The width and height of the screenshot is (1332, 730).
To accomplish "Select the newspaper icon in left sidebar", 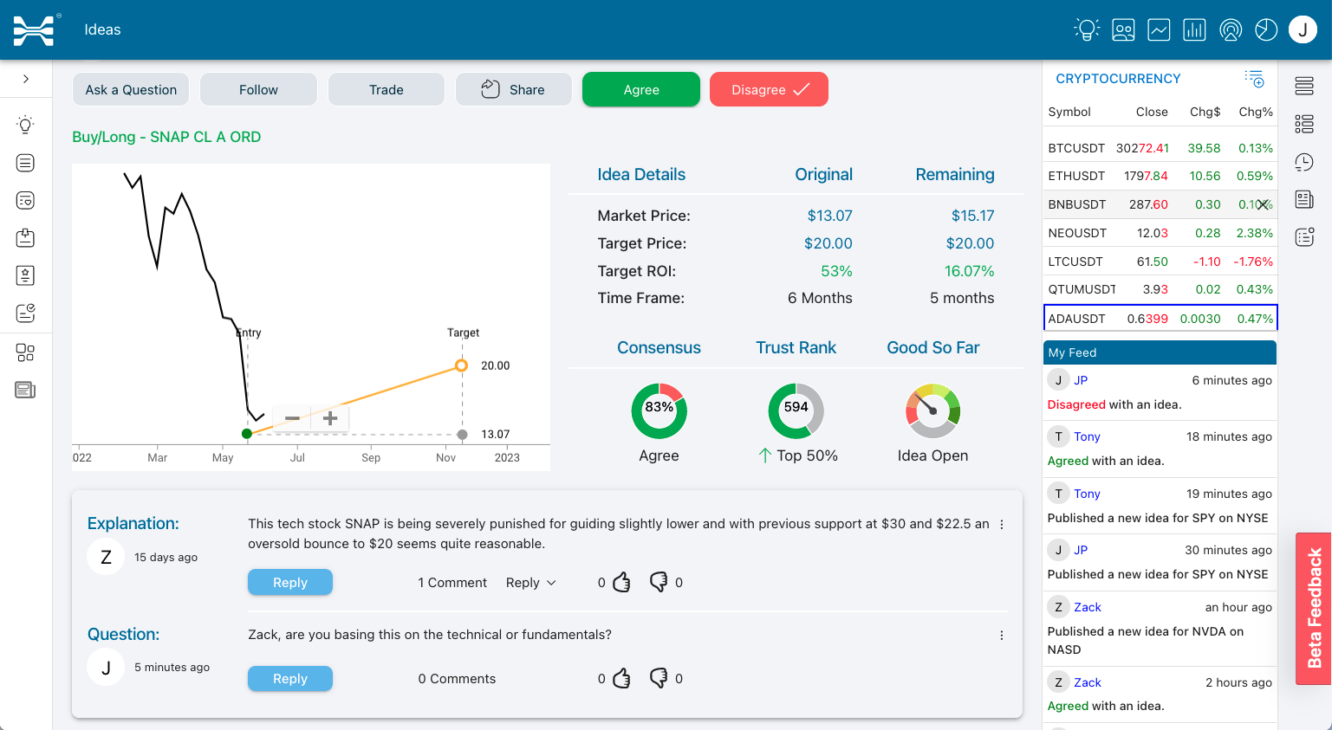I will (x=25, y=390).
